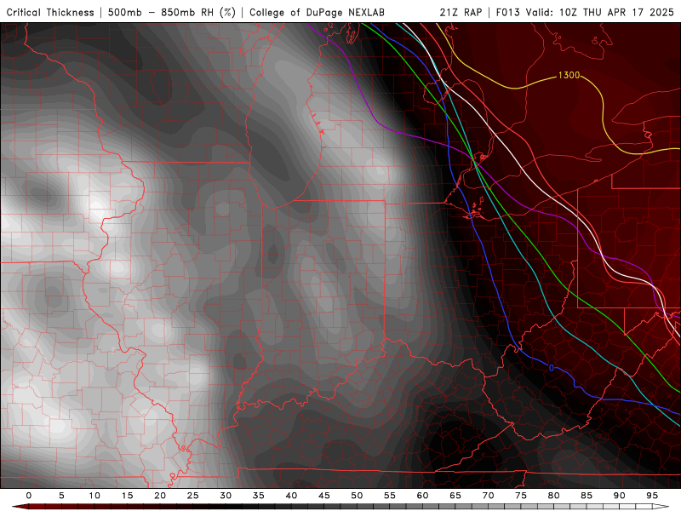
Task: Click the "College of DuPage NEXLAB" text
Action: coord(317,12)
